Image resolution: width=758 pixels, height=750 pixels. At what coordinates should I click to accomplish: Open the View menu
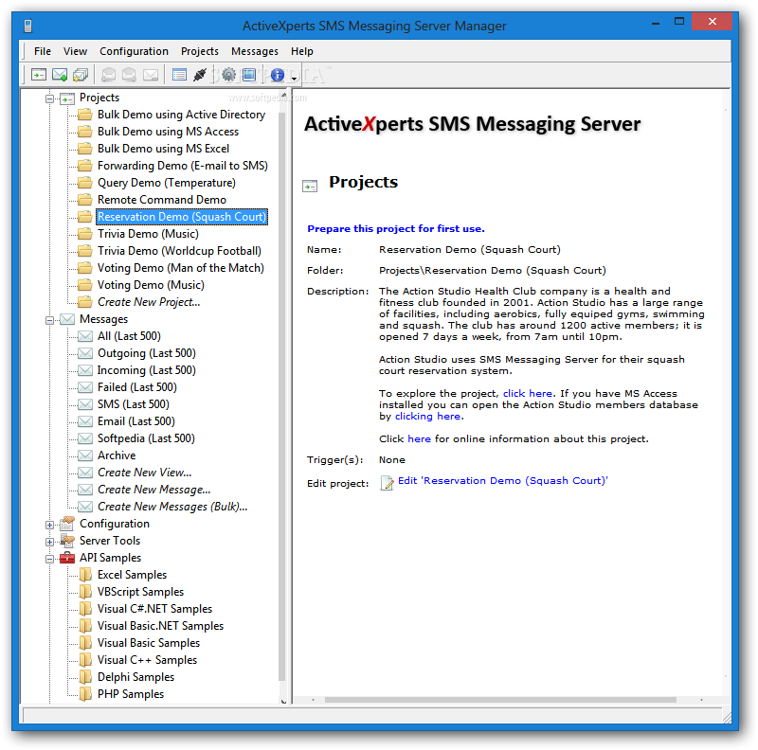point(75,51)
